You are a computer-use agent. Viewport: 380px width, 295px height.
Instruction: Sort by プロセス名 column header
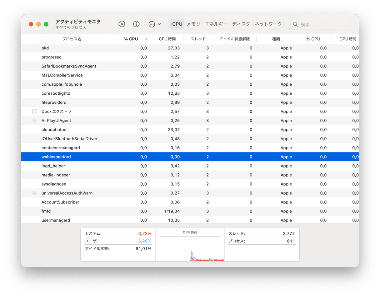72,39
